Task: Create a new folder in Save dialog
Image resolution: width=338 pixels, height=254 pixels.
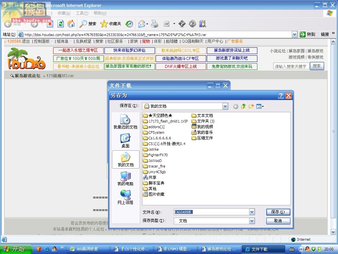Action: tap(251, 106)
